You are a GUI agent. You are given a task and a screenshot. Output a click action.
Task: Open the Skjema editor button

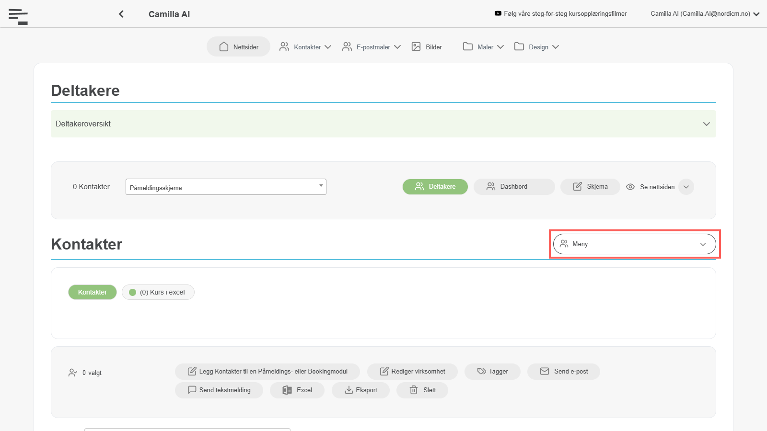point(590,187)
